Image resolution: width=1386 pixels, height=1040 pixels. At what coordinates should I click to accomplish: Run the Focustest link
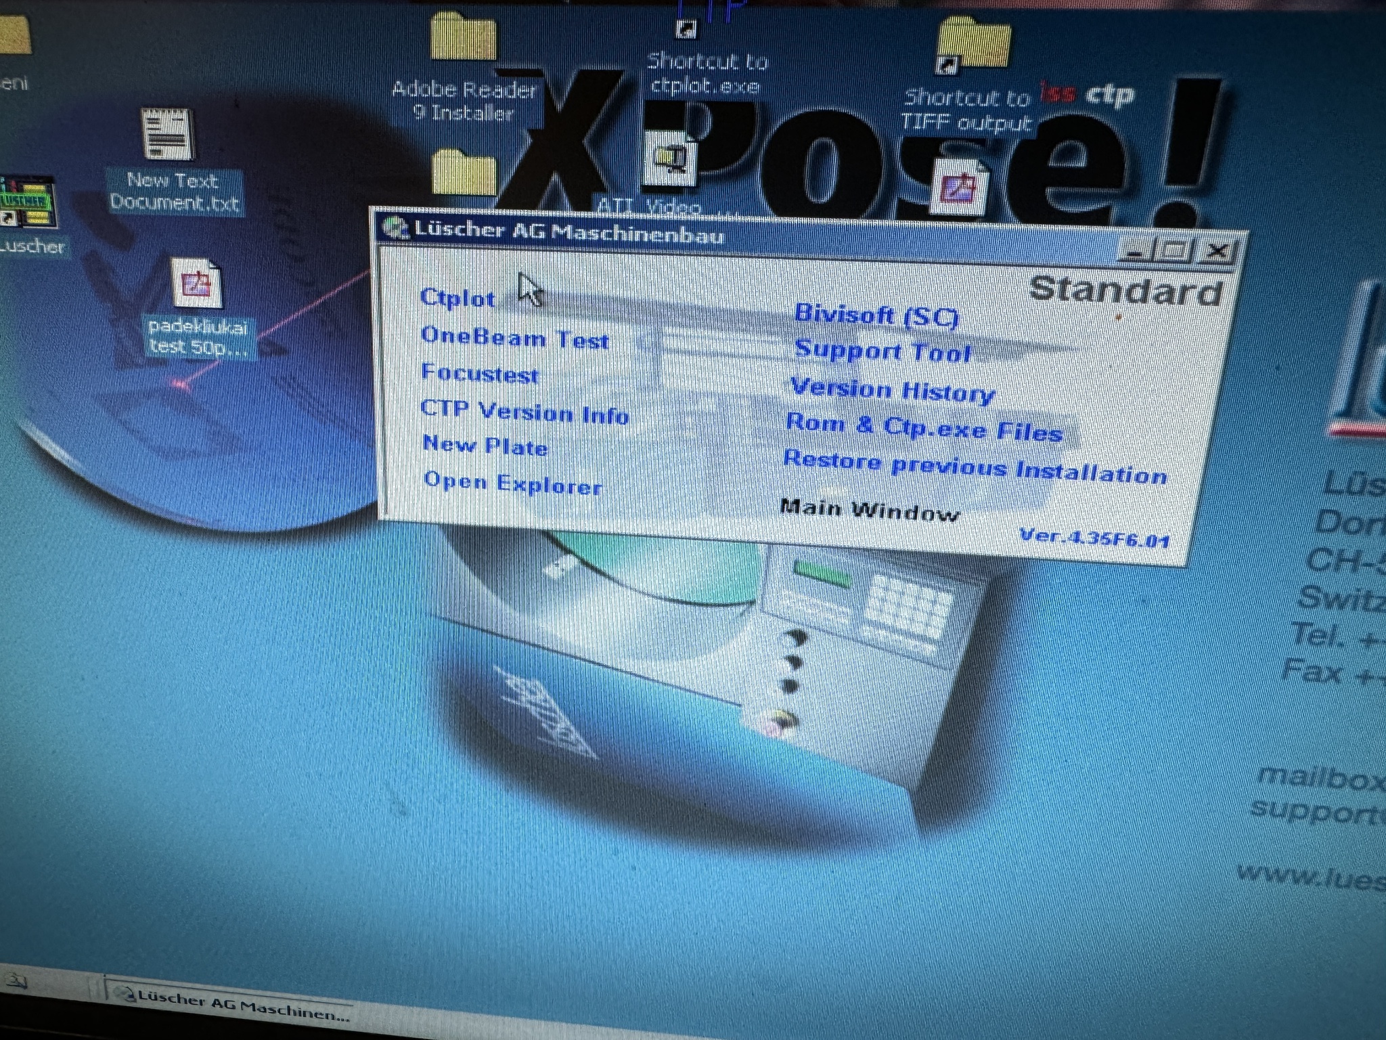point(479,373)
